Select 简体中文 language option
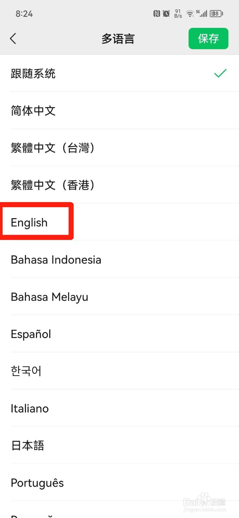This screenshot has width=239, height=518. click(x=119, y=111)
